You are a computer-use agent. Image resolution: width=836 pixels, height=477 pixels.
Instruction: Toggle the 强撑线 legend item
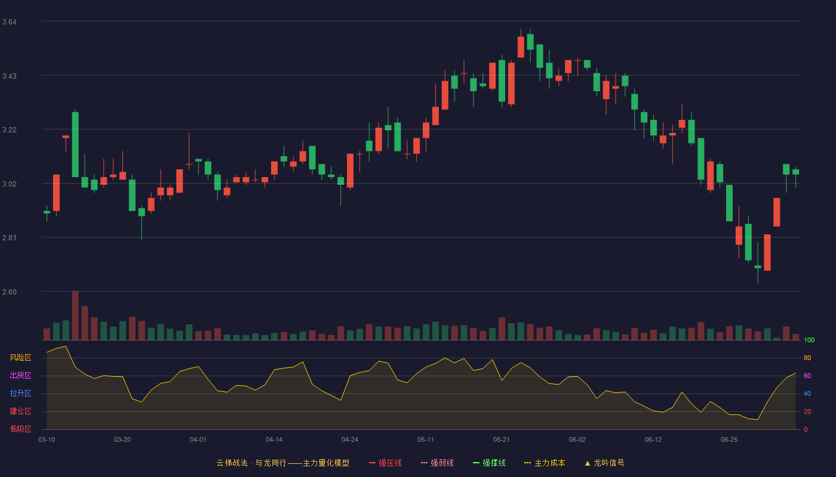pyautogui.click(x=489, y=463)
